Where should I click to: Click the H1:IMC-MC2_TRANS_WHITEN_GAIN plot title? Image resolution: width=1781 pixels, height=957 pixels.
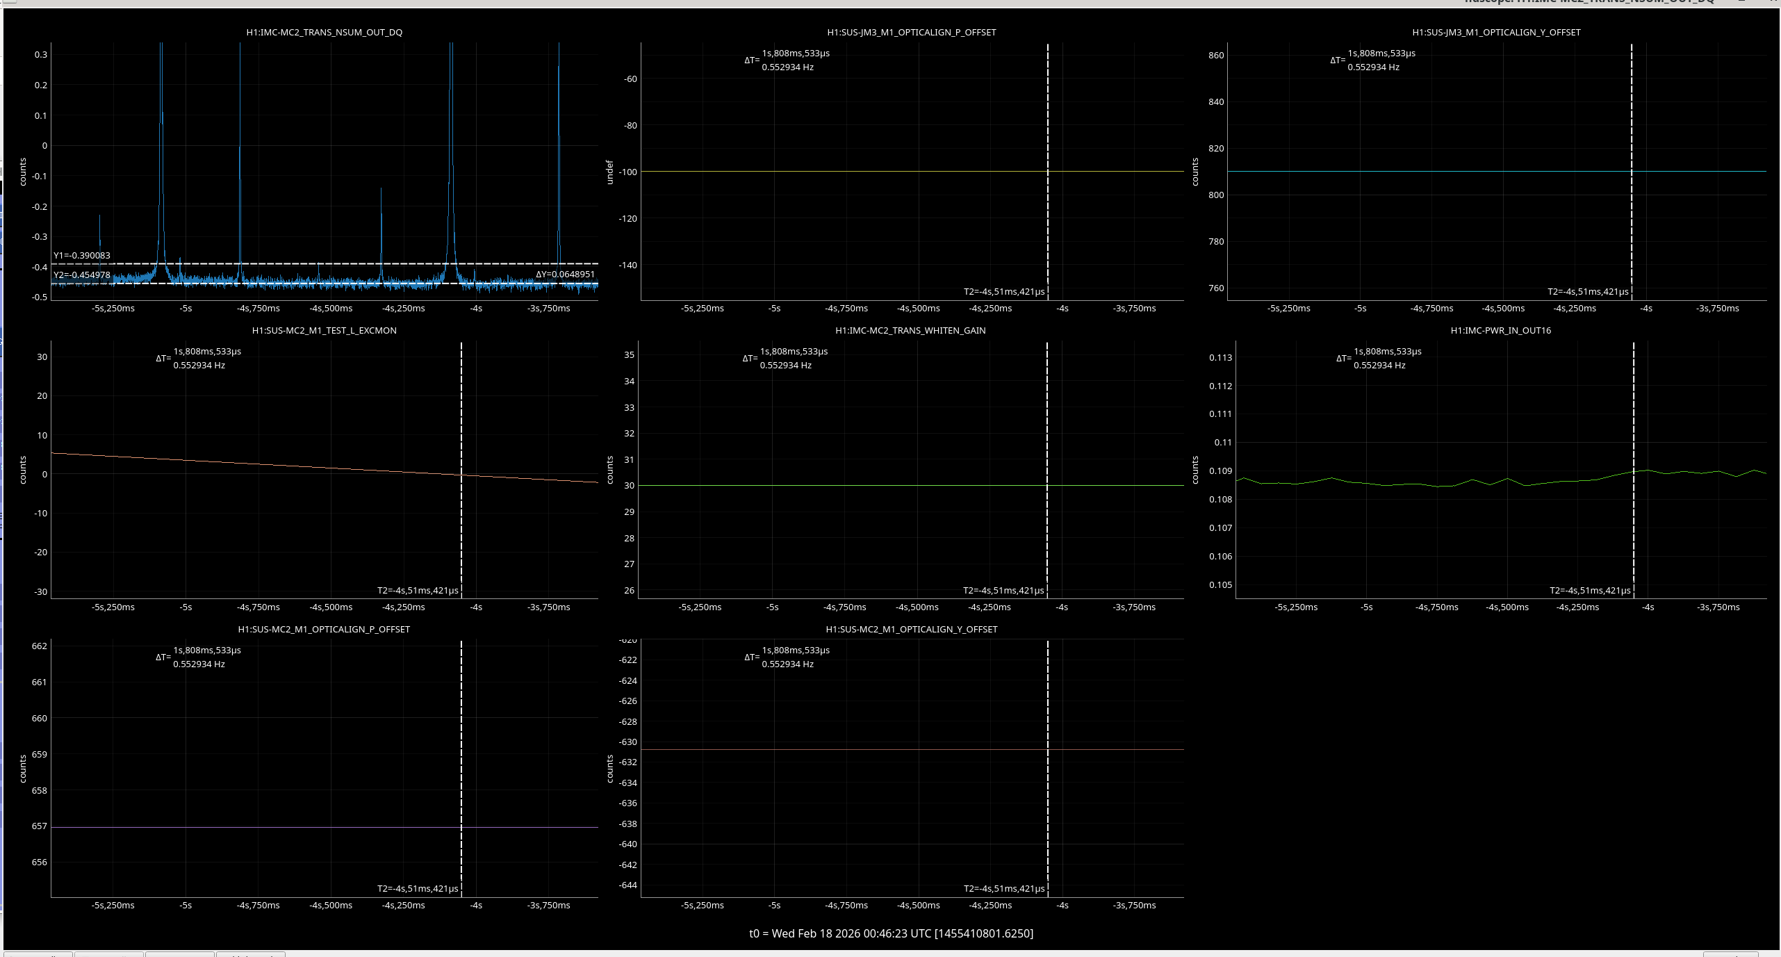(x=910, y=331)
